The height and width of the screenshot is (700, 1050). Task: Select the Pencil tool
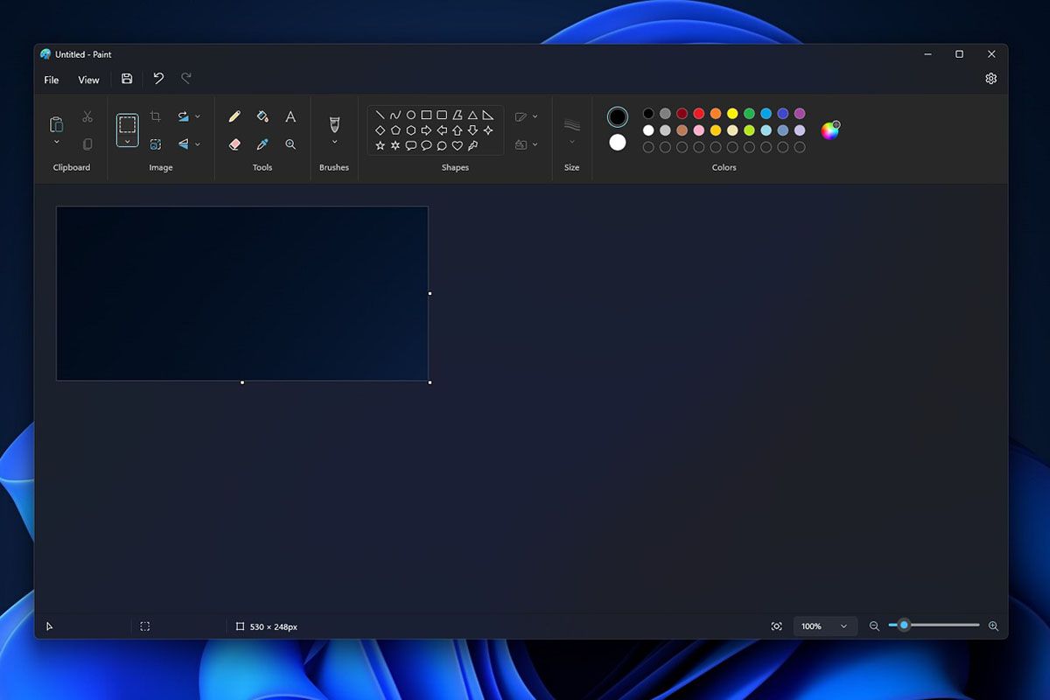coord(234,116)
